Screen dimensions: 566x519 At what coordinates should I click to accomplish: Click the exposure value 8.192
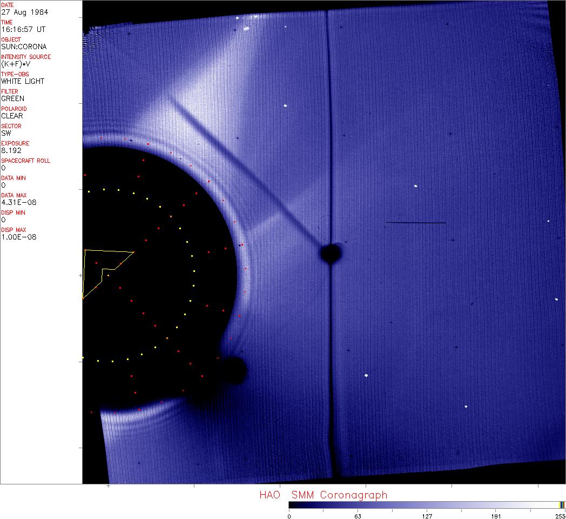point(11,150)
